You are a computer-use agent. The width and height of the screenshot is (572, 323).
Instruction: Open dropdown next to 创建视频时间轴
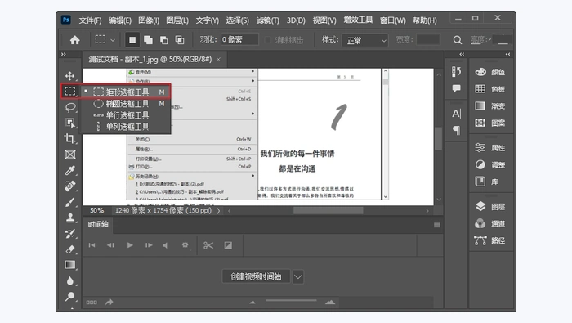point(298,276)
